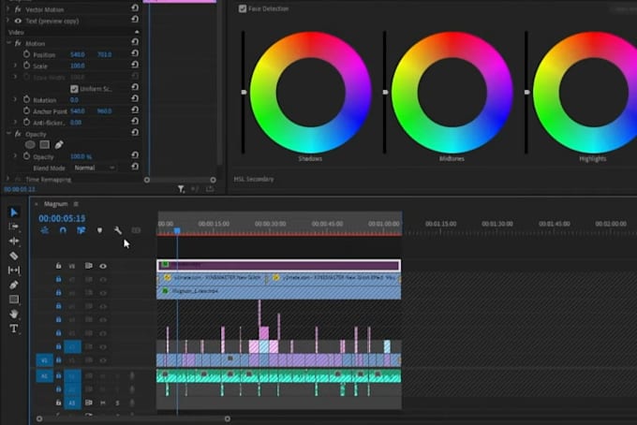Screen dimensions: 637x425
Task: Click the Midtones color wheel
Action: coord(452,92)
